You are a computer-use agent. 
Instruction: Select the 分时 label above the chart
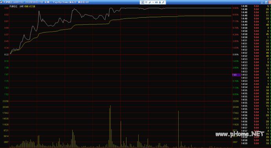pyautogui.click(x=21, y=6)
